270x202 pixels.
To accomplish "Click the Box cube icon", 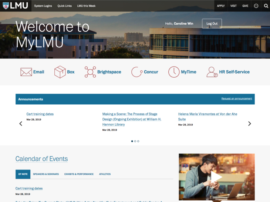I will (x=60, y=72).
